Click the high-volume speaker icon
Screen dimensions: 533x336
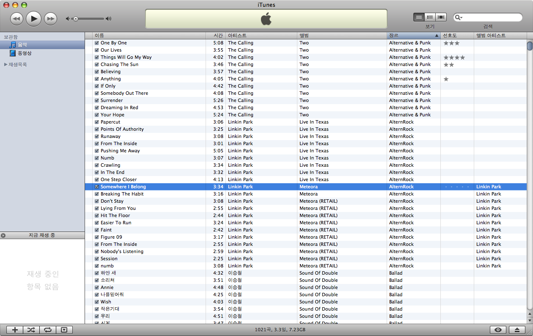coord(109,19)
